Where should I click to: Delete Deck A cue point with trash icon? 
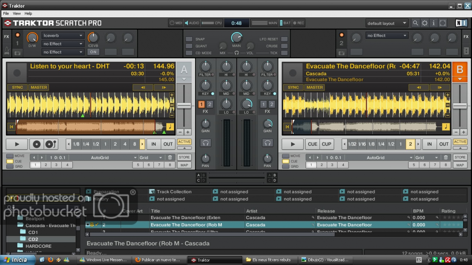pos(170,158)
